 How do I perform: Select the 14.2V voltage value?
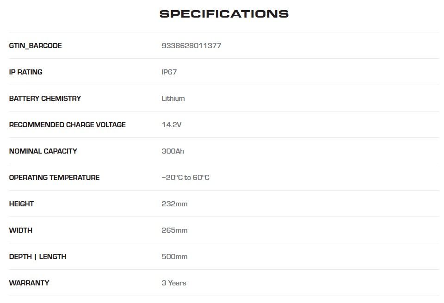(x=172, y=125)
